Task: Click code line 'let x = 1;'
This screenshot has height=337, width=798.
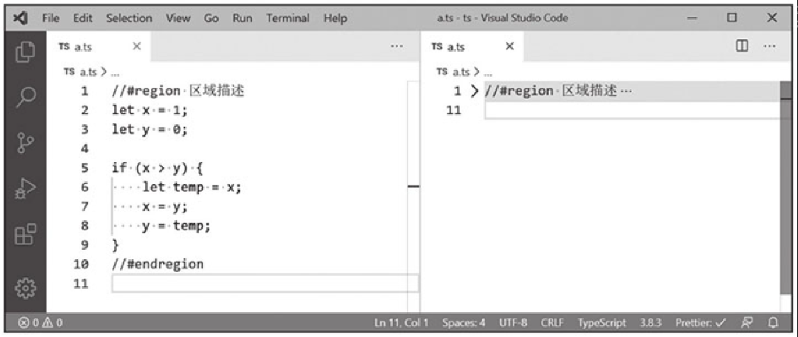Action: point(150,110)
